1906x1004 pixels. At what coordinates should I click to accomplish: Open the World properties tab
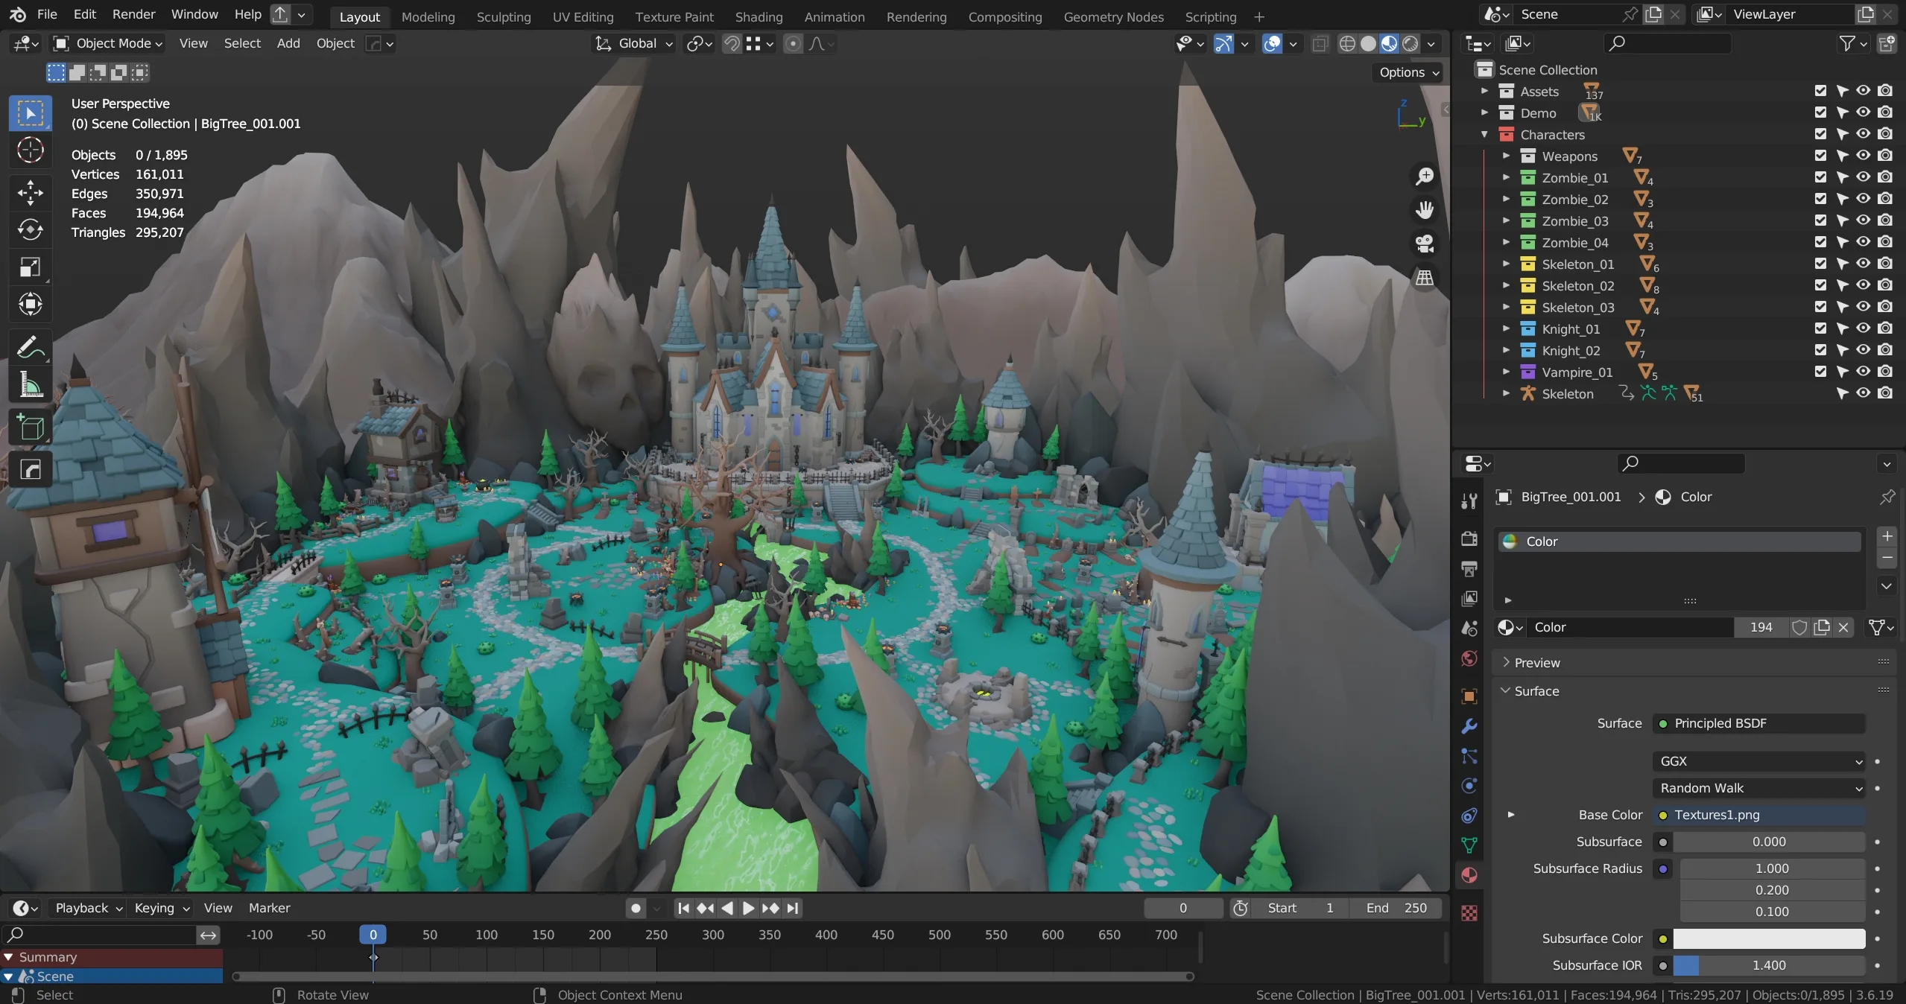[1469, 658]
